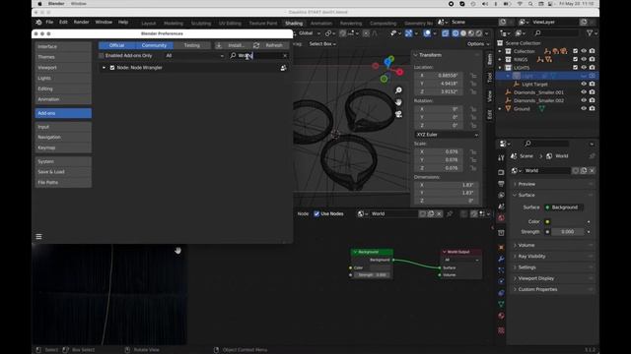Hide Ground object in viewport

point(584,108)
